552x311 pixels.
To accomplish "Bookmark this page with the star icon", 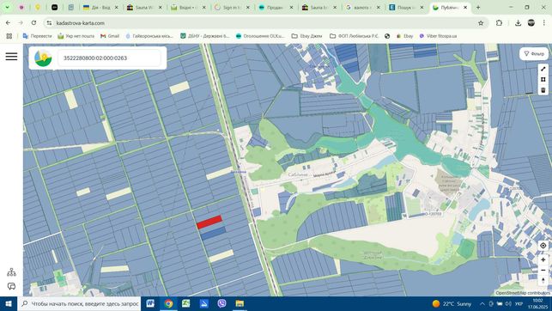I will pos(481,23).
